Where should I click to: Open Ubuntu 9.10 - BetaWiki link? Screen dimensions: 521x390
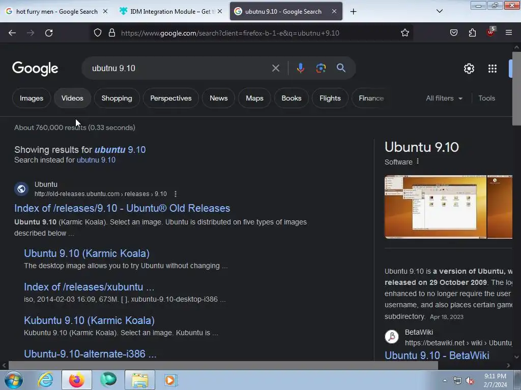click(437, 355)
